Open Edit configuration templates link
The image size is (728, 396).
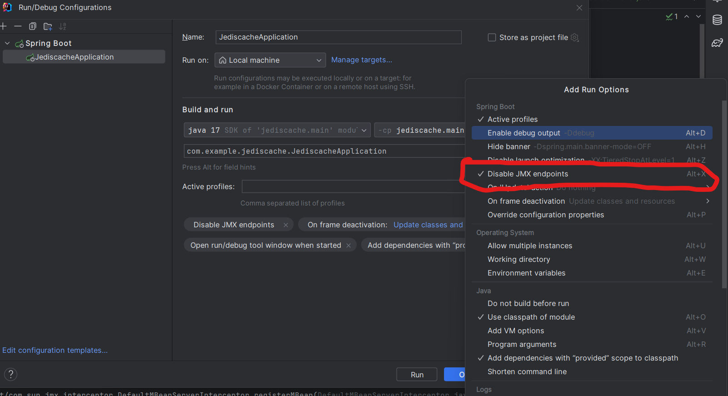(55, 350)
